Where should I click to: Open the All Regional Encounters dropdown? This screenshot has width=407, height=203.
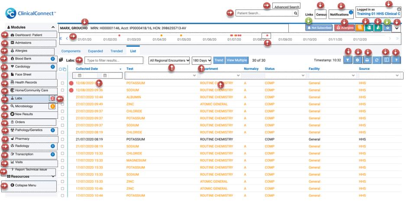(x=169, y=60)
